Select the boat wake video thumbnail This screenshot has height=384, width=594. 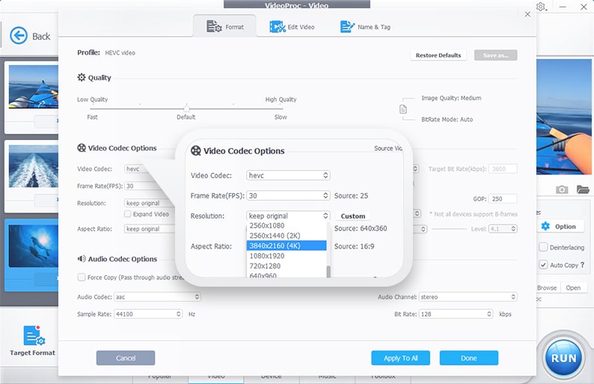[34, 166]
